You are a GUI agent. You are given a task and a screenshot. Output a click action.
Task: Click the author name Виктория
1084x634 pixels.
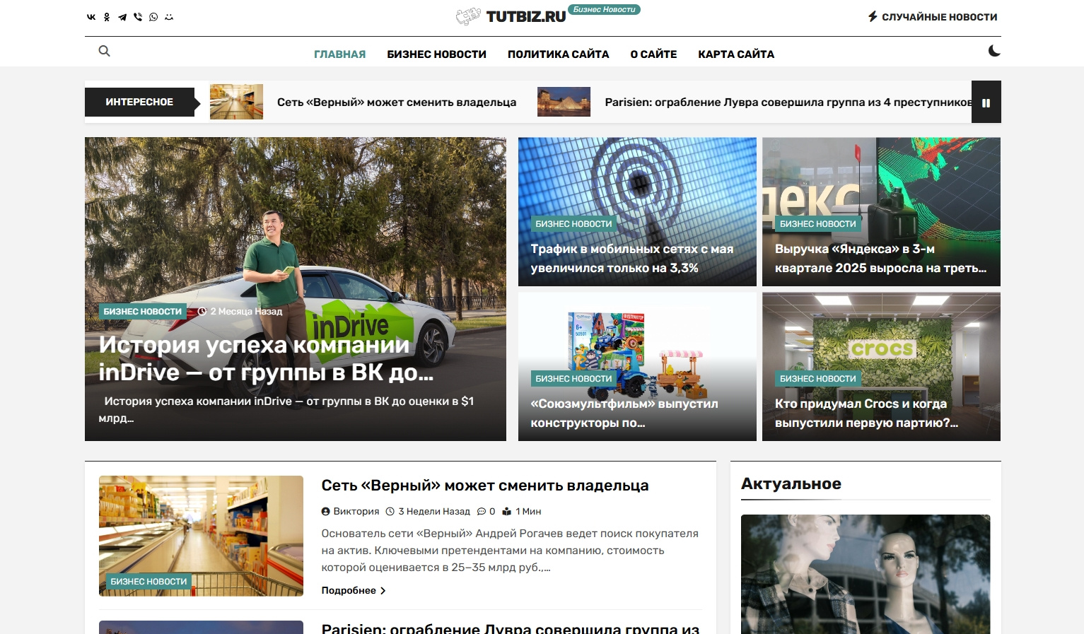pyautogui.click(x=356, y=512)
